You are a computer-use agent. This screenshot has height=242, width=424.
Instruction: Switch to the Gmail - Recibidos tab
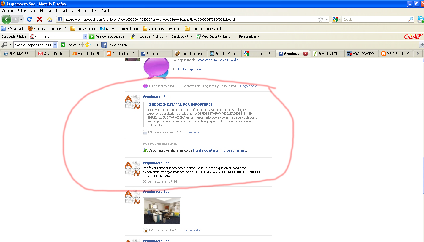point(53,54)
